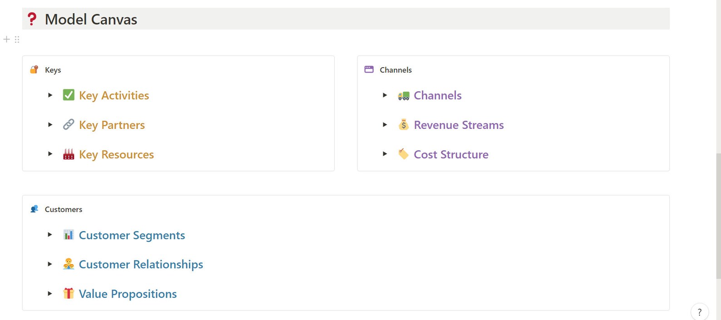Expand the Customer Segments toggle
Screen dimensions: 721x320
point(50,235)
